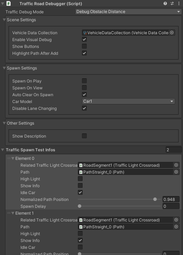Disable the Enable Visual Debug checkbox
The width and height of the screenshot is (183, 255).
coord(84,39)
